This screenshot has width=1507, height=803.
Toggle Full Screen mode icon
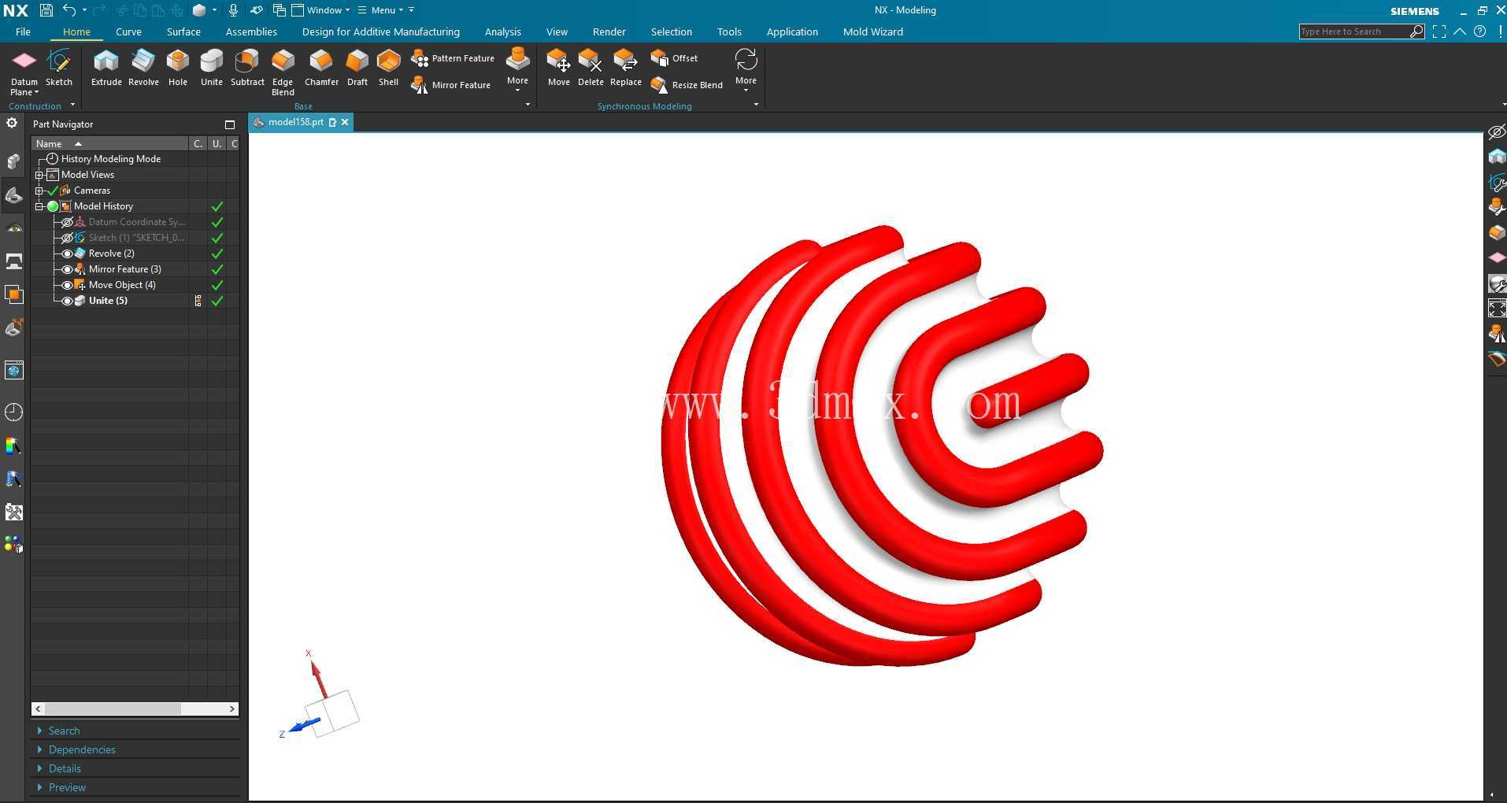(1439, 31)
